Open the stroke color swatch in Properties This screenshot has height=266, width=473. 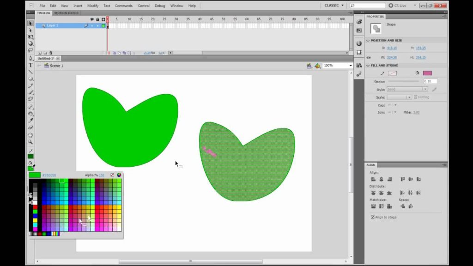[x=393, y=73]
